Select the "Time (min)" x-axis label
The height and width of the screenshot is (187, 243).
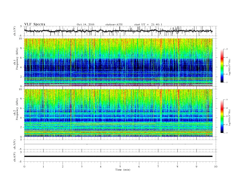[123, 170]
